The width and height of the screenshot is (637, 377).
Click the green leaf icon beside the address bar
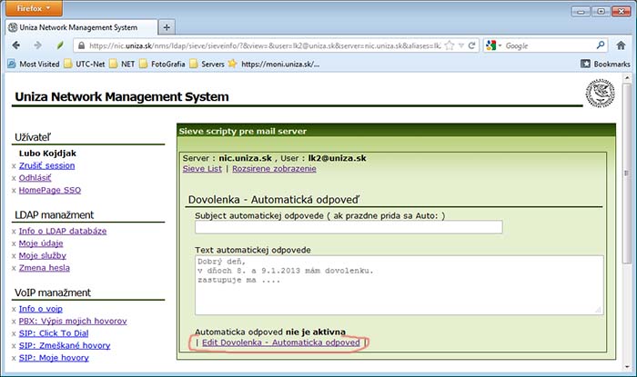pos(60,45)
